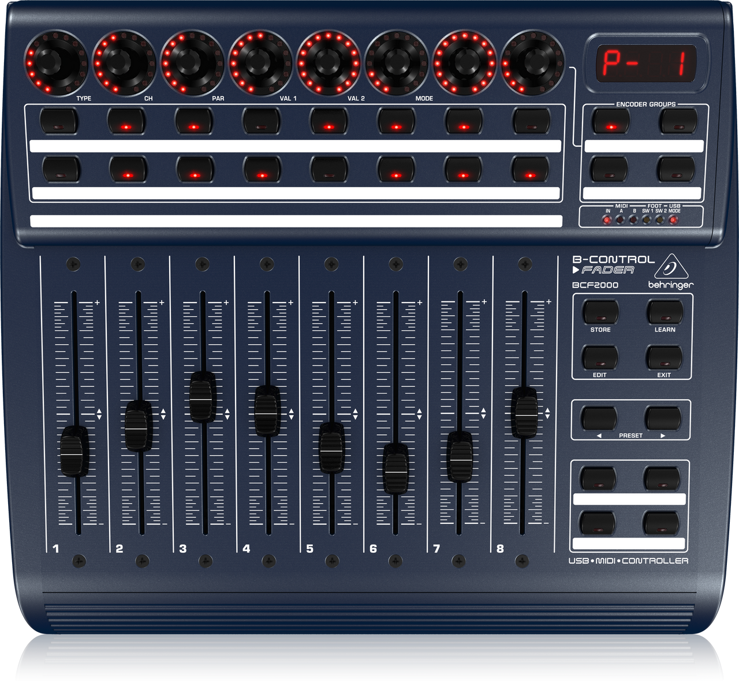Hit the LEARN button
Viewport: 739px width, 682px height.
(665, 312)
